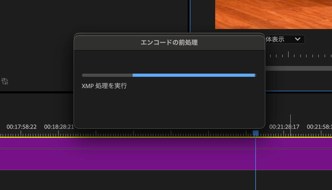Click timecode 00:17:58:22 on ruler
332x190 pixels.
pyautogui.click(x=21, y=127)
